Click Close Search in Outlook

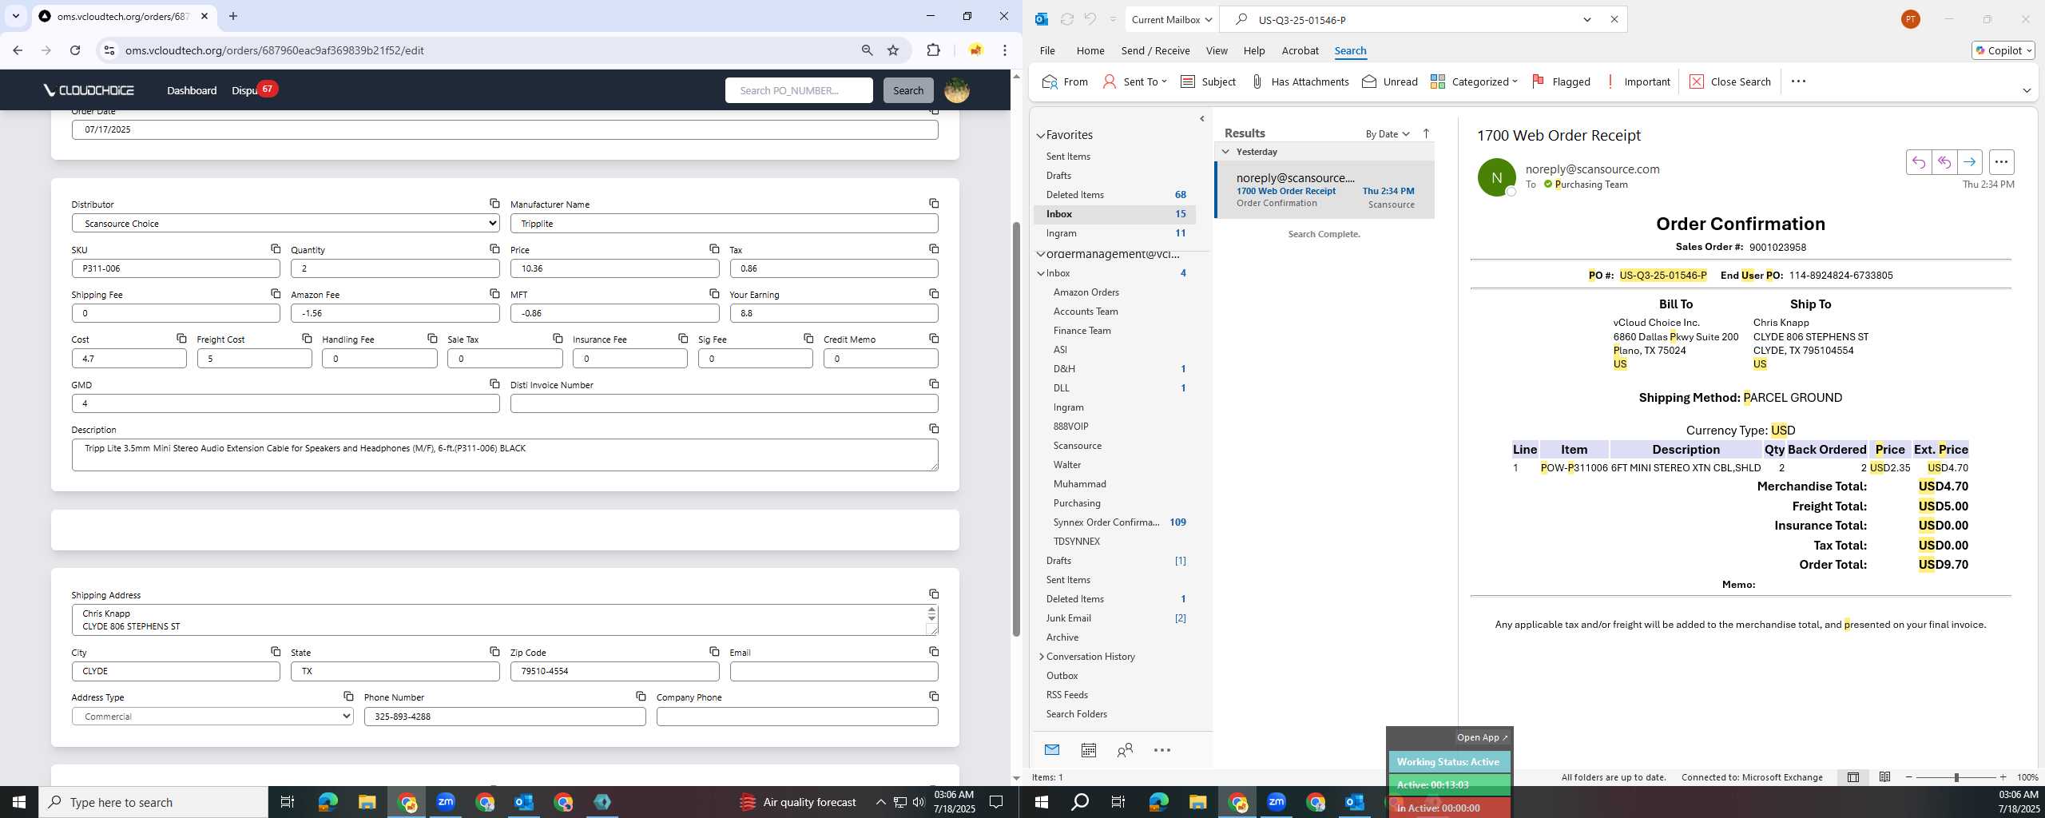pos(1730,81)
